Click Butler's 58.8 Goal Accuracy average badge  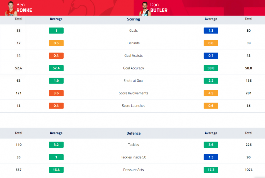[x=211, y=68]
